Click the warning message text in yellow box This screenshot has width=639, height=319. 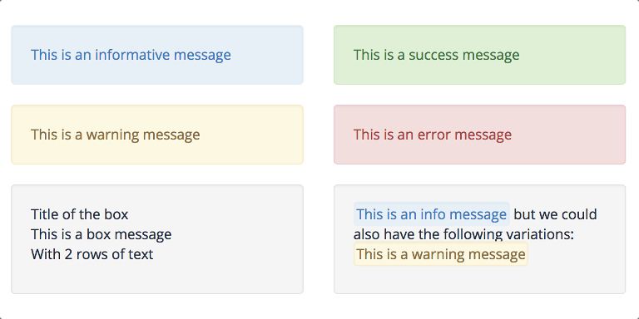point(116,135)
